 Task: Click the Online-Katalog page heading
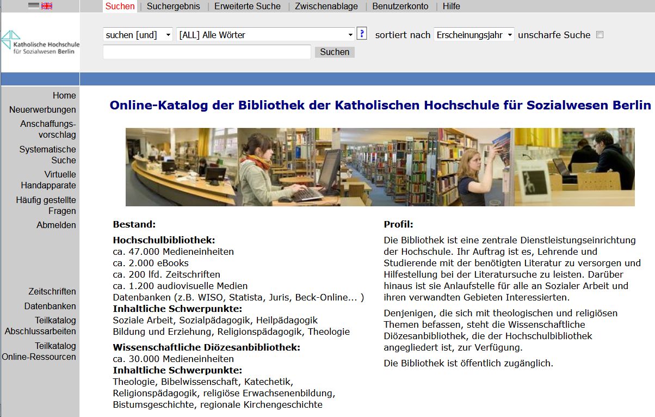pos(380,105)
